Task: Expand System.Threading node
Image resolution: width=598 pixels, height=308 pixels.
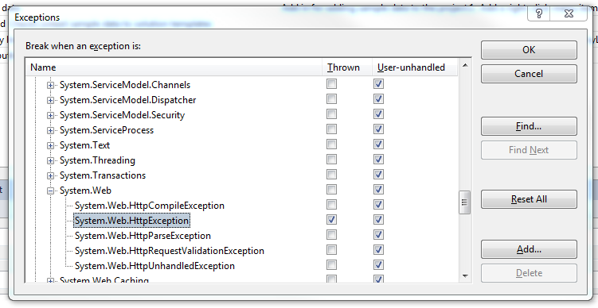Action: click(x=50, y=161)
